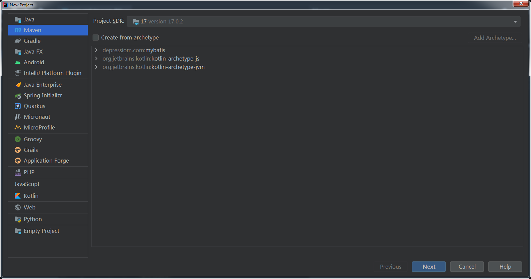Select Kotlin label in list
531x279 pixels.
point(31,196)
